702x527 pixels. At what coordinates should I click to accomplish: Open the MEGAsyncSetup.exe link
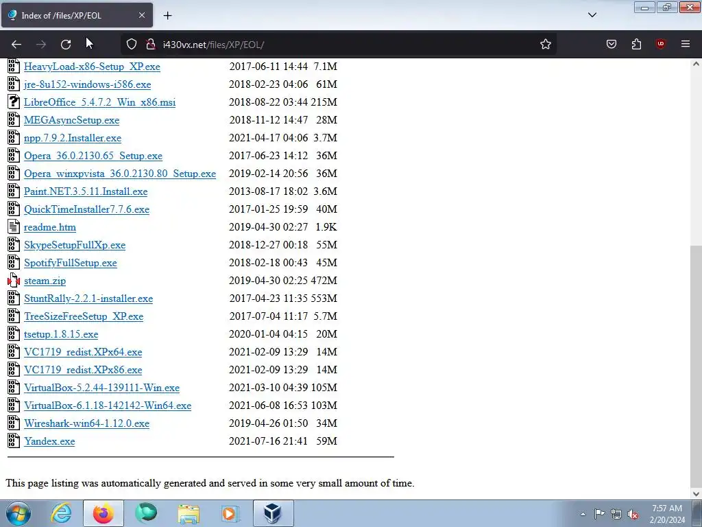point(71,120)
